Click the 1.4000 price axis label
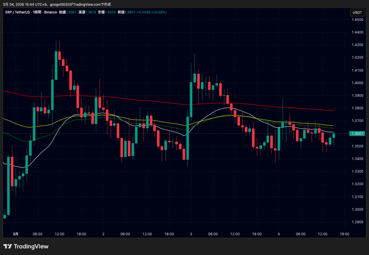This screenshot has width=369, height=255. [x=357, y=83]
